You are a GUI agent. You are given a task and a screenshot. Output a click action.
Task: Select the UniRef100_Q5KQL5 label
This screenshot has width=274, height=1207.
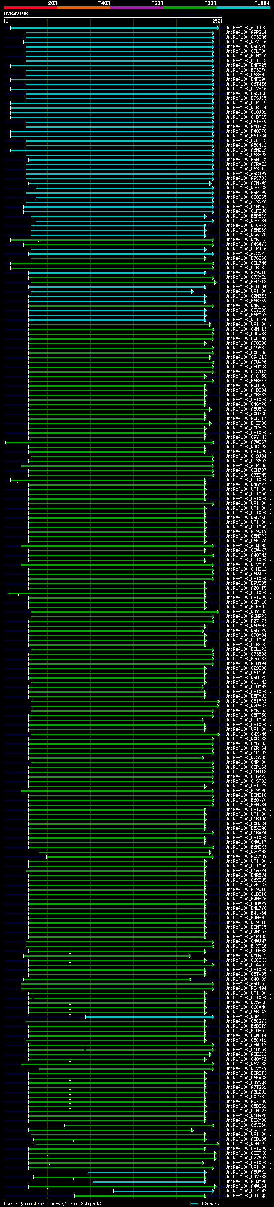[x=246, y=103]
